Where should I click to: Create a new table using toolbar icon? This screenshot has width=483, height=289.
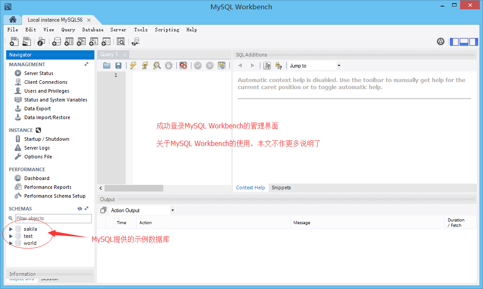click(x=69, y=41)
